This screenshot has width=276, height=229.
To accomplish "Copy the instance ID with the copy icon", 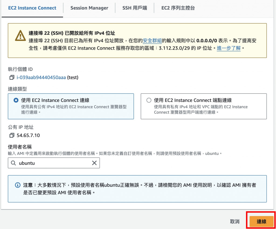I will point(12,77).
